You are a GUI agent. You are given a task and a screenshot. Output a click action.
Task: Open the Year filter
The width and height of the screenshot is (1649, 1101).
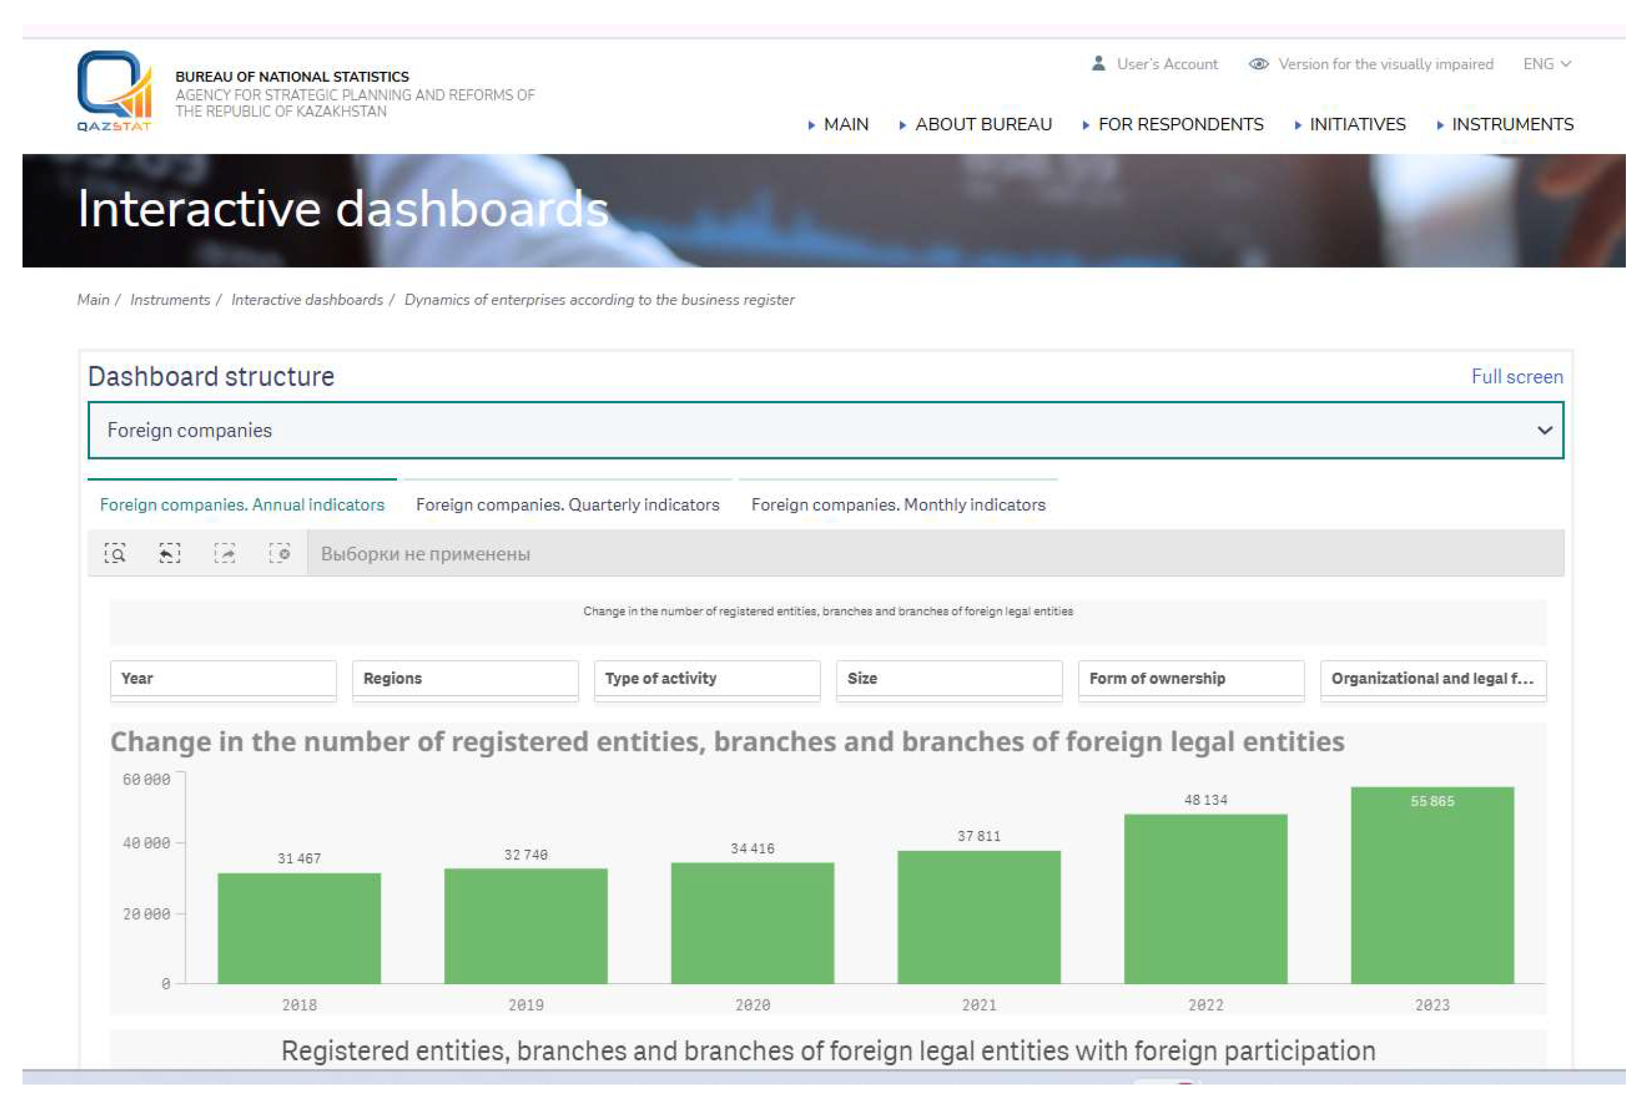[223, 678]
